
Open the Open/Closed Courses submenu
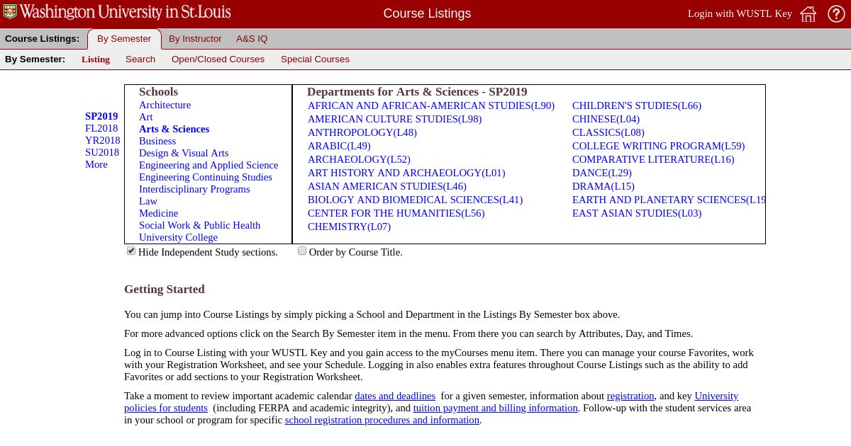(218, 59)
